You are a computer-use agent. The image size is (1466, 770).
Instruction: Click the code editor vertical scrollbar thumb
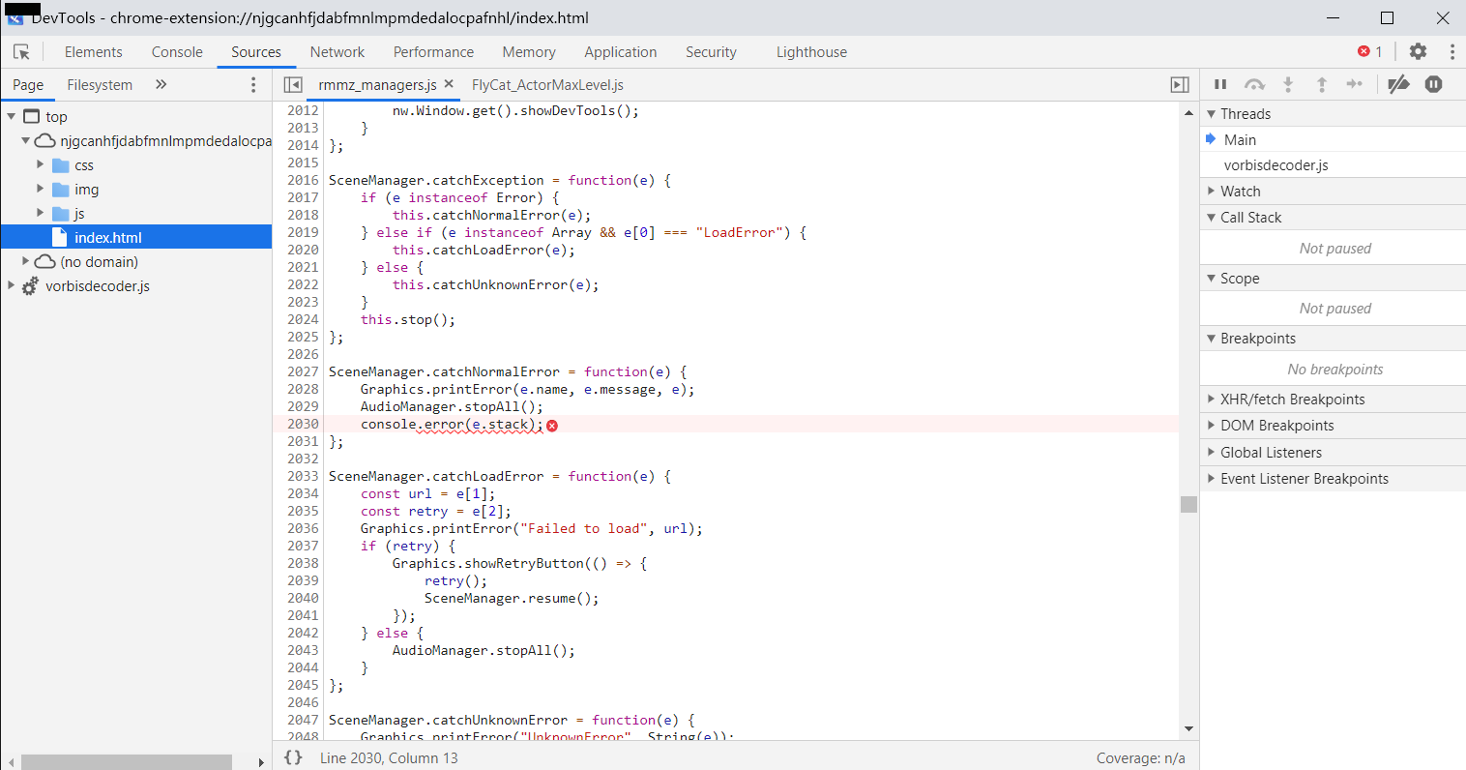point(1188,504)
